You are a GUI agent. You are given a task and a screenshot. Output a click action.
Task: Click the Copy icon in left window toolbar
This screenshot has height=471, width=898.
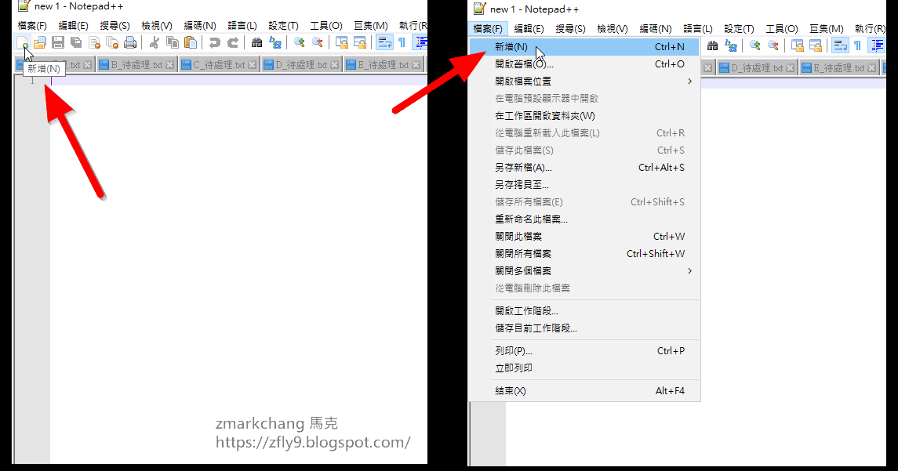pos(173,42)
